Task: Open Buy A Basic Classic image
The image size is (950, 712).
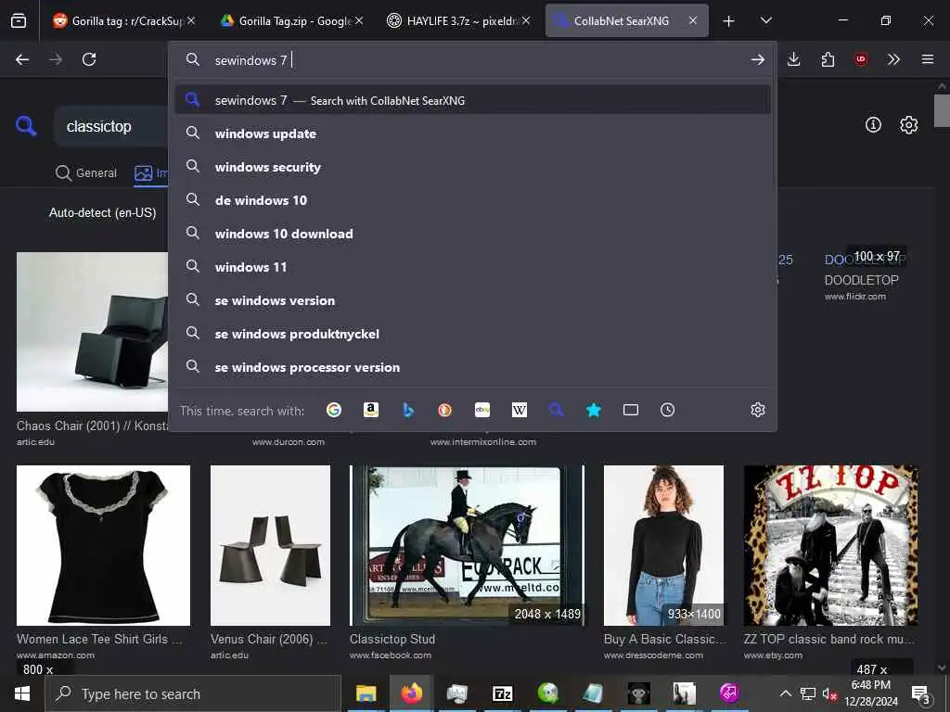Action: [663, 545]
